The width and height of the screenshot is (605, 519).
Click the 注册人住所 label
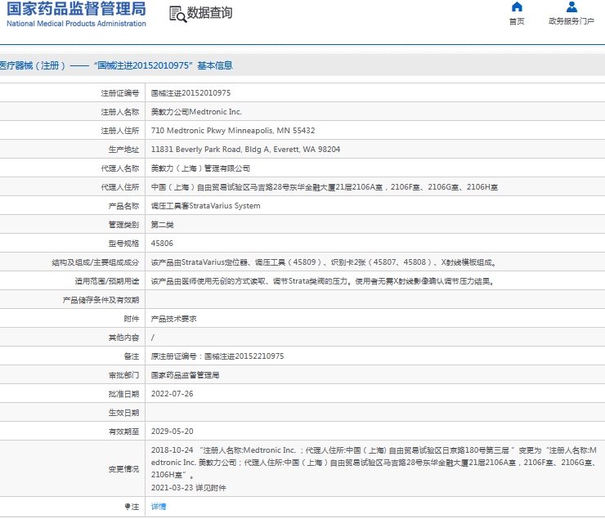click(x=120, y=131)
